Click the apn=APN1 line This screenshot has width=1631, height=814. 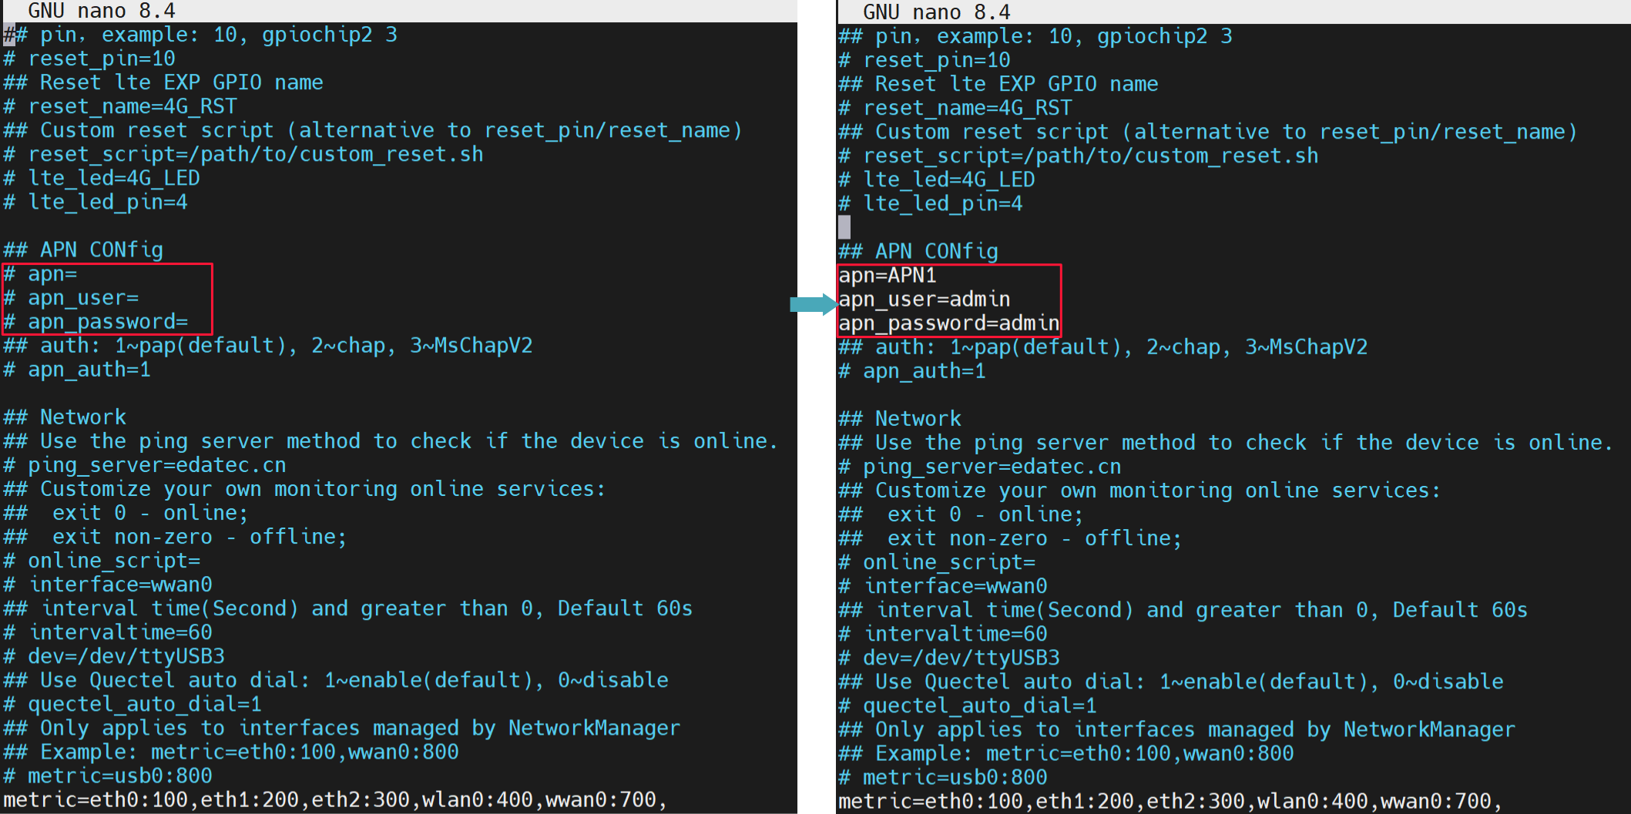pos(887,276)
